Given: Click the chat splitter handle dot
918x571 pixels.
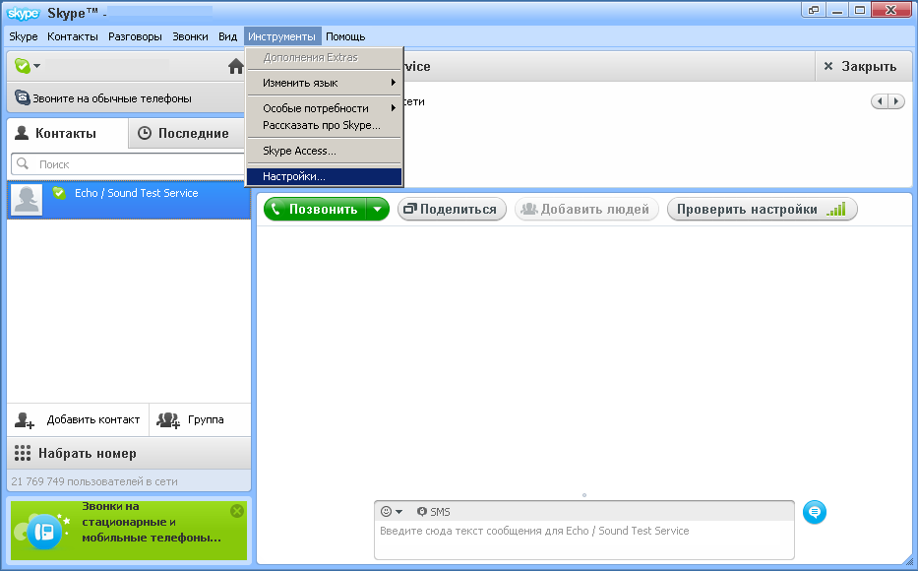Looking at the screenshot, I should [x=584, y=495].
